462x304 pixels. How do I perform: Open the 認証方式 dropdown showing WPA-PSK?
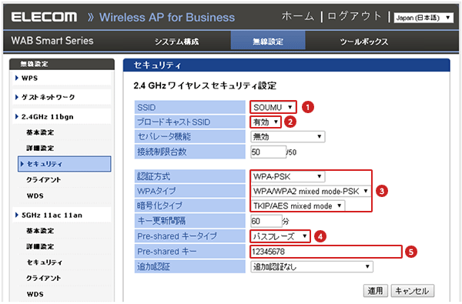click(287, 177)
